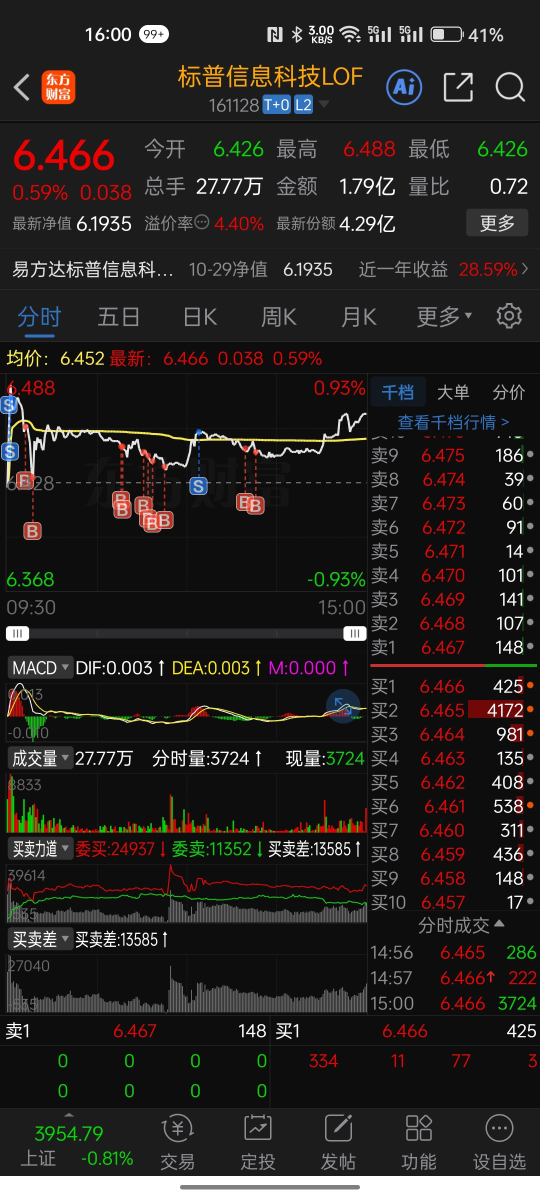Viewport: 540px width, 1200px height.
Task: Tap the 交易 yen icon
Action: [x=177, y=1128]
